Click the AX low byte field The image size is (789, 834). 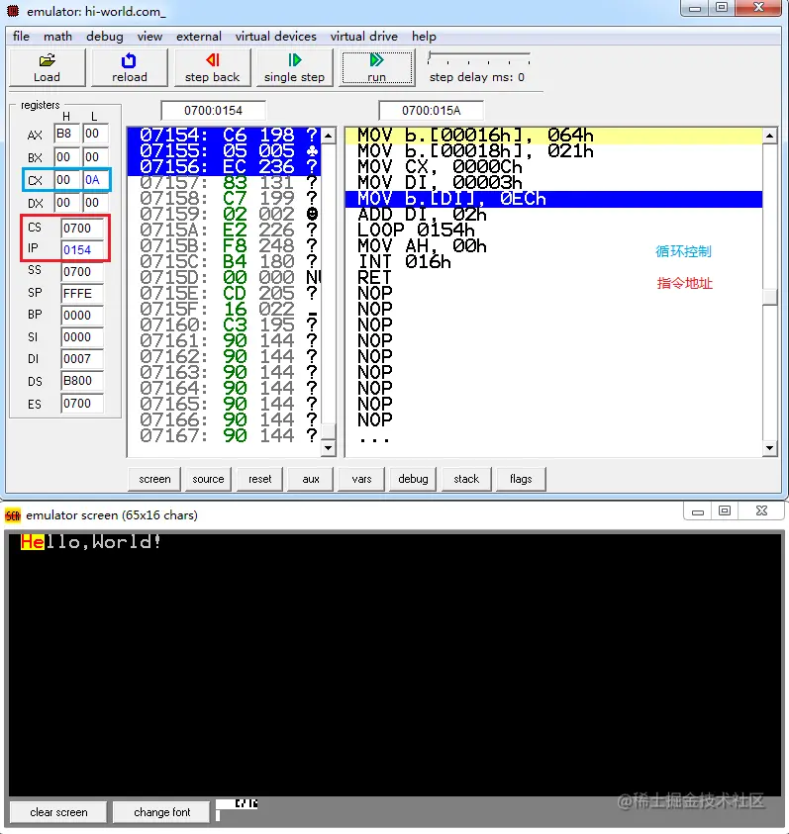pos(95,134)
